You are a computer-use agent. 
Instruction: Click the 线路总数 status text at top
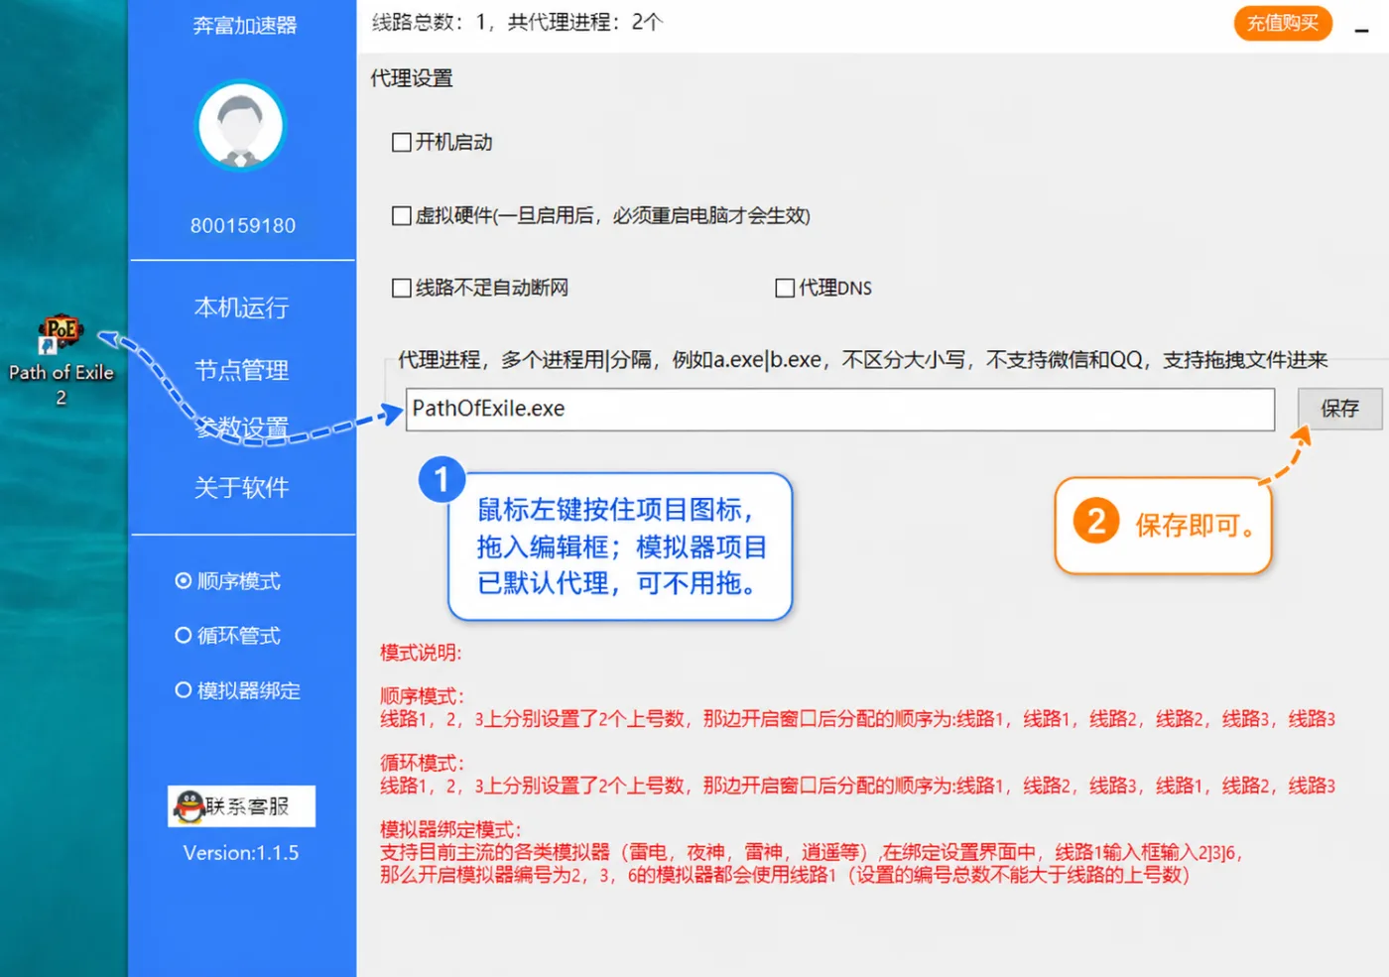click(x=517, y=22)
